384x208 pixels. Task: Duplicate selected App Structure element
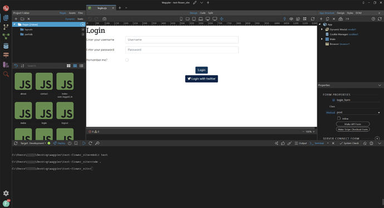(x=327, y=19)
